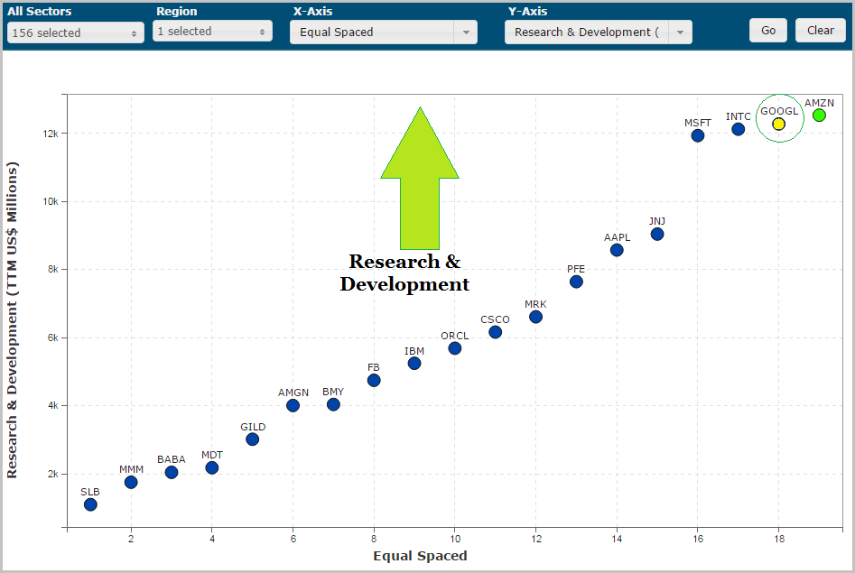Select the SLB data point
The height and width of the screenshot is (573, 855).
click(90, 504)
